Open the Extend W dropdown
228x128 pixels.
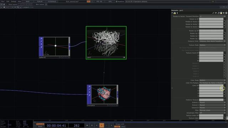[x=212, y=108]
